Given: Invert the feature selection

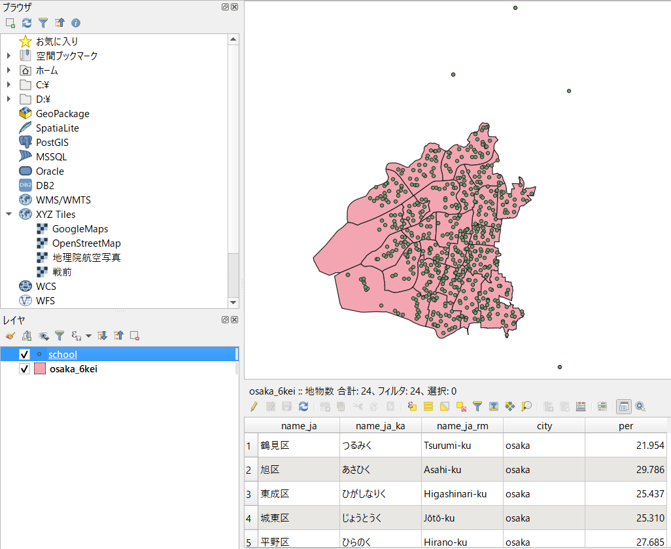Looking at the screenshot, I should point(445,406).
